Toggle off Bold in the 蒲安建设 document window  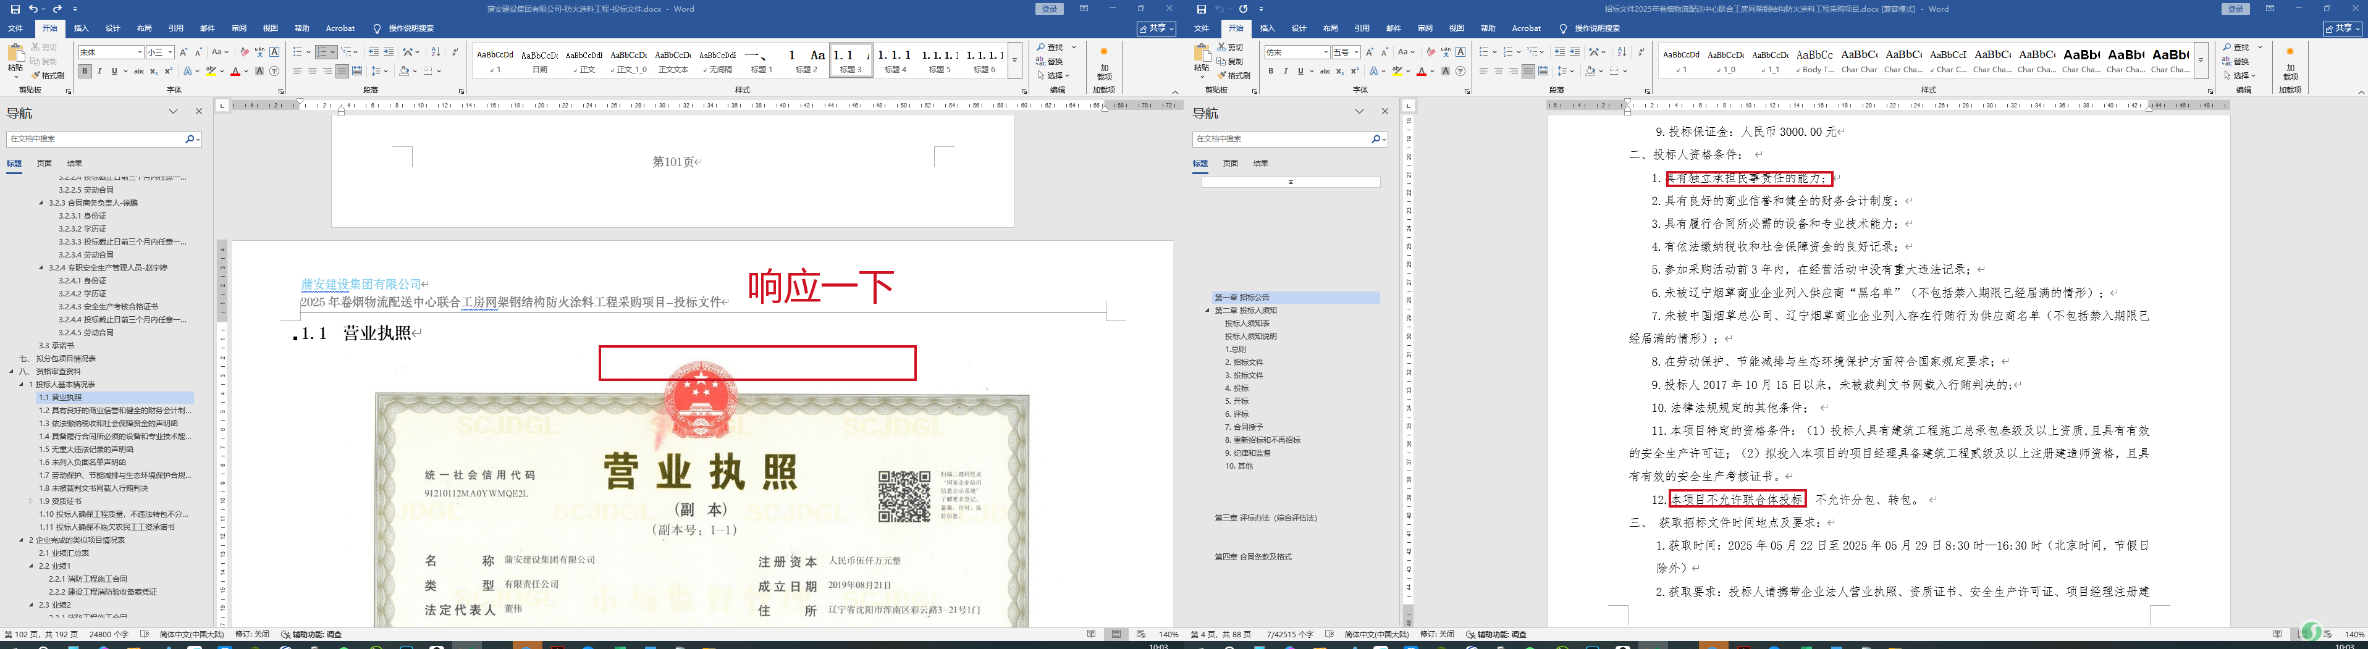click(85, 72)
